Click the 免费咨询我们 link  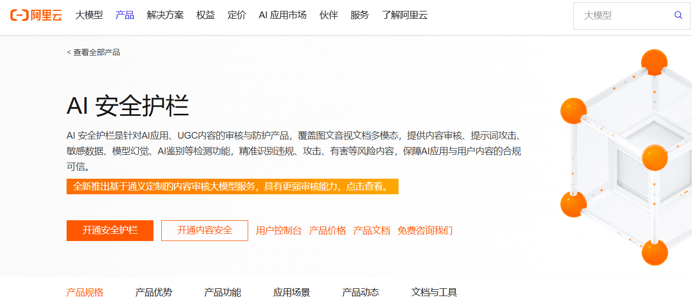[425, 231]
